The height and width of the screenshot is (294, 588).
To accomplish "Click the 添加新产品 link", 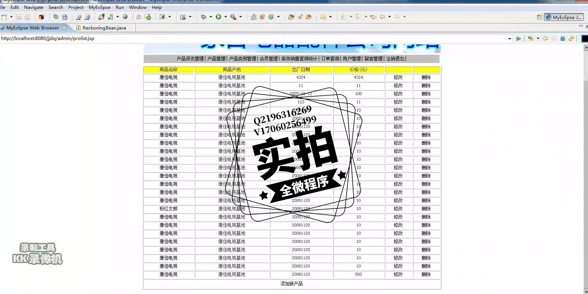I will 292,284.
